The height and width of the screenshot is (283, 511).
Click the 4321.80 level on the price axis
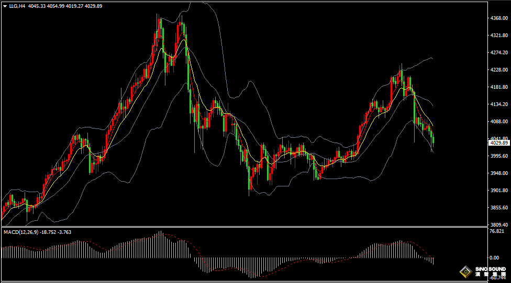tap(498, 36)
